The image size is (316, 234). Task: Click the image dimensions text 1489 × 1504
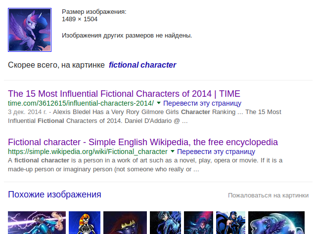pyautogui.click(x=80, y=19)
